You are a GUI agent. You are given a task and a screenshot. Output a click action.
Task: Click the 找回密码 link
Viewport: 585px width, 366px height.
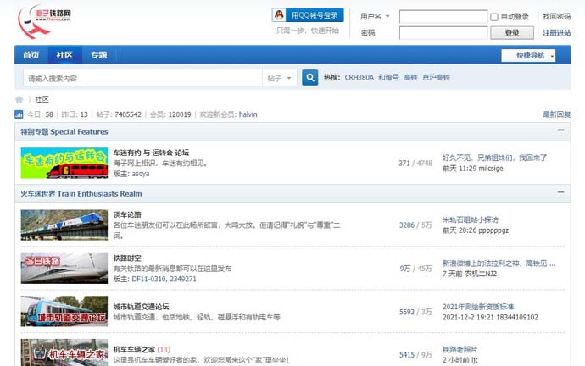(x=556, y=16)
